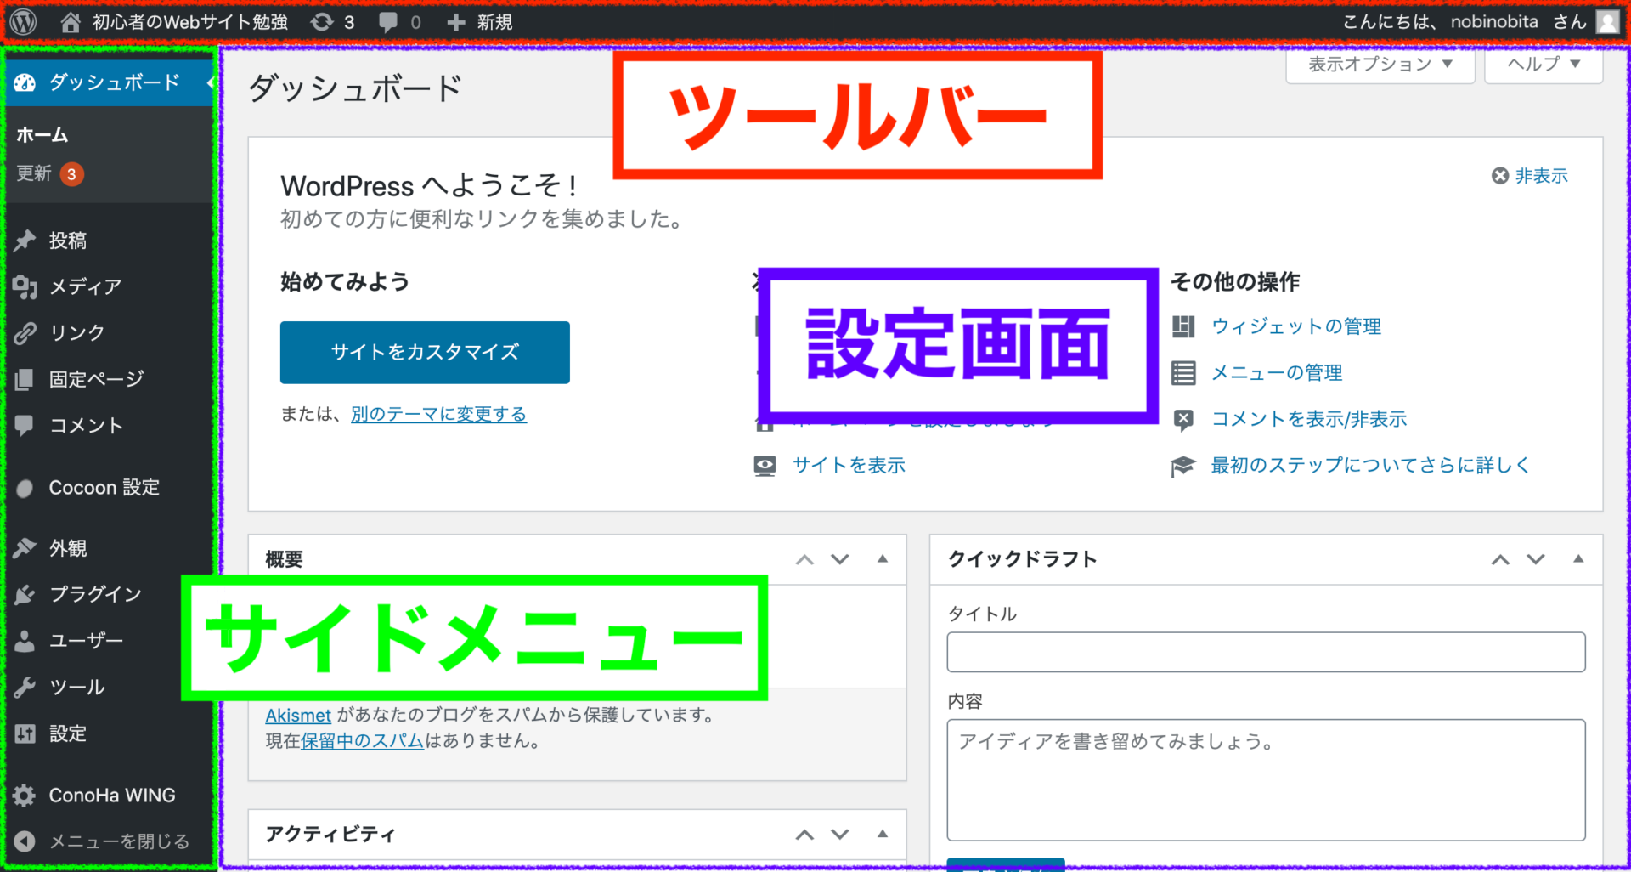Click the comments bubble icon in toolbar
The image size is (1631, 872).
click(x=389, y=22)
